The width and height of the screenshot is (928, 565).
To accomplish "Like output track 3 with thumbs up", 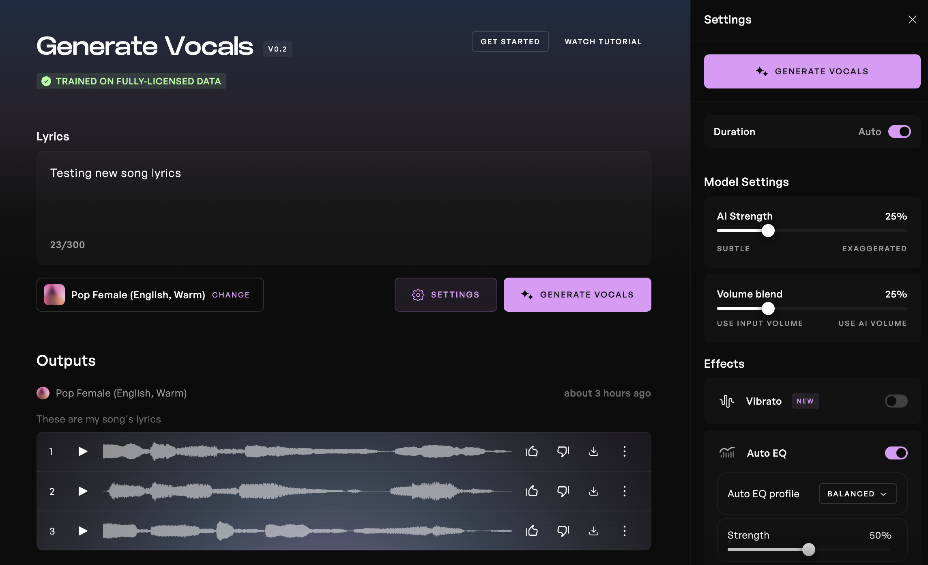I will tap(532, 531).
